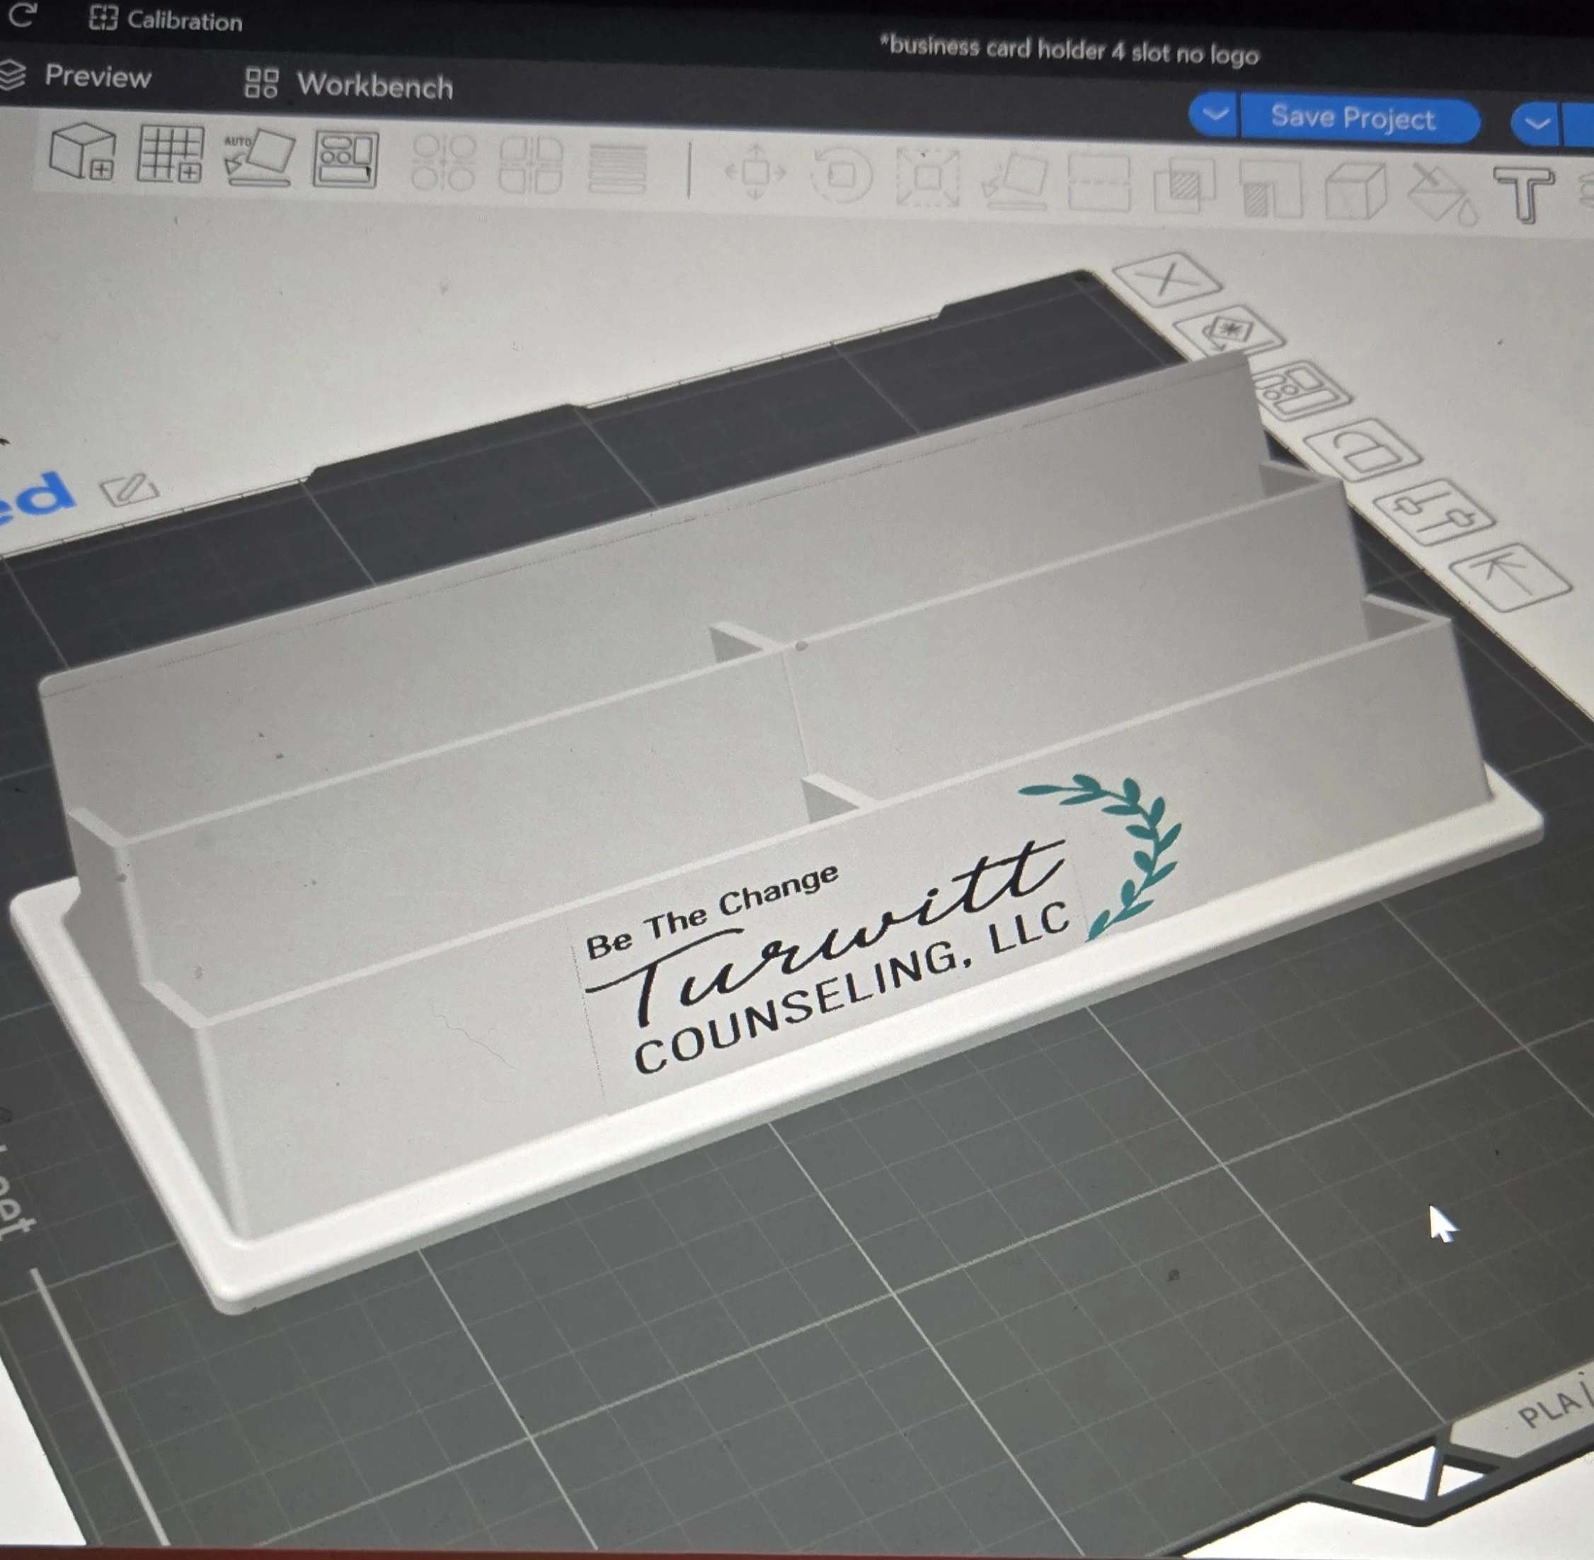
Task: Select the Rotate tool
Action: [x=842, y=176]
